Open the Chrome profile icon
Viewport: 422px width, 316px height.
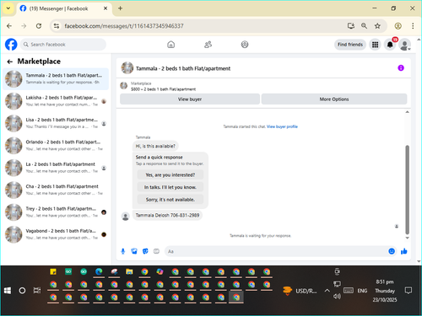(398, 26)
